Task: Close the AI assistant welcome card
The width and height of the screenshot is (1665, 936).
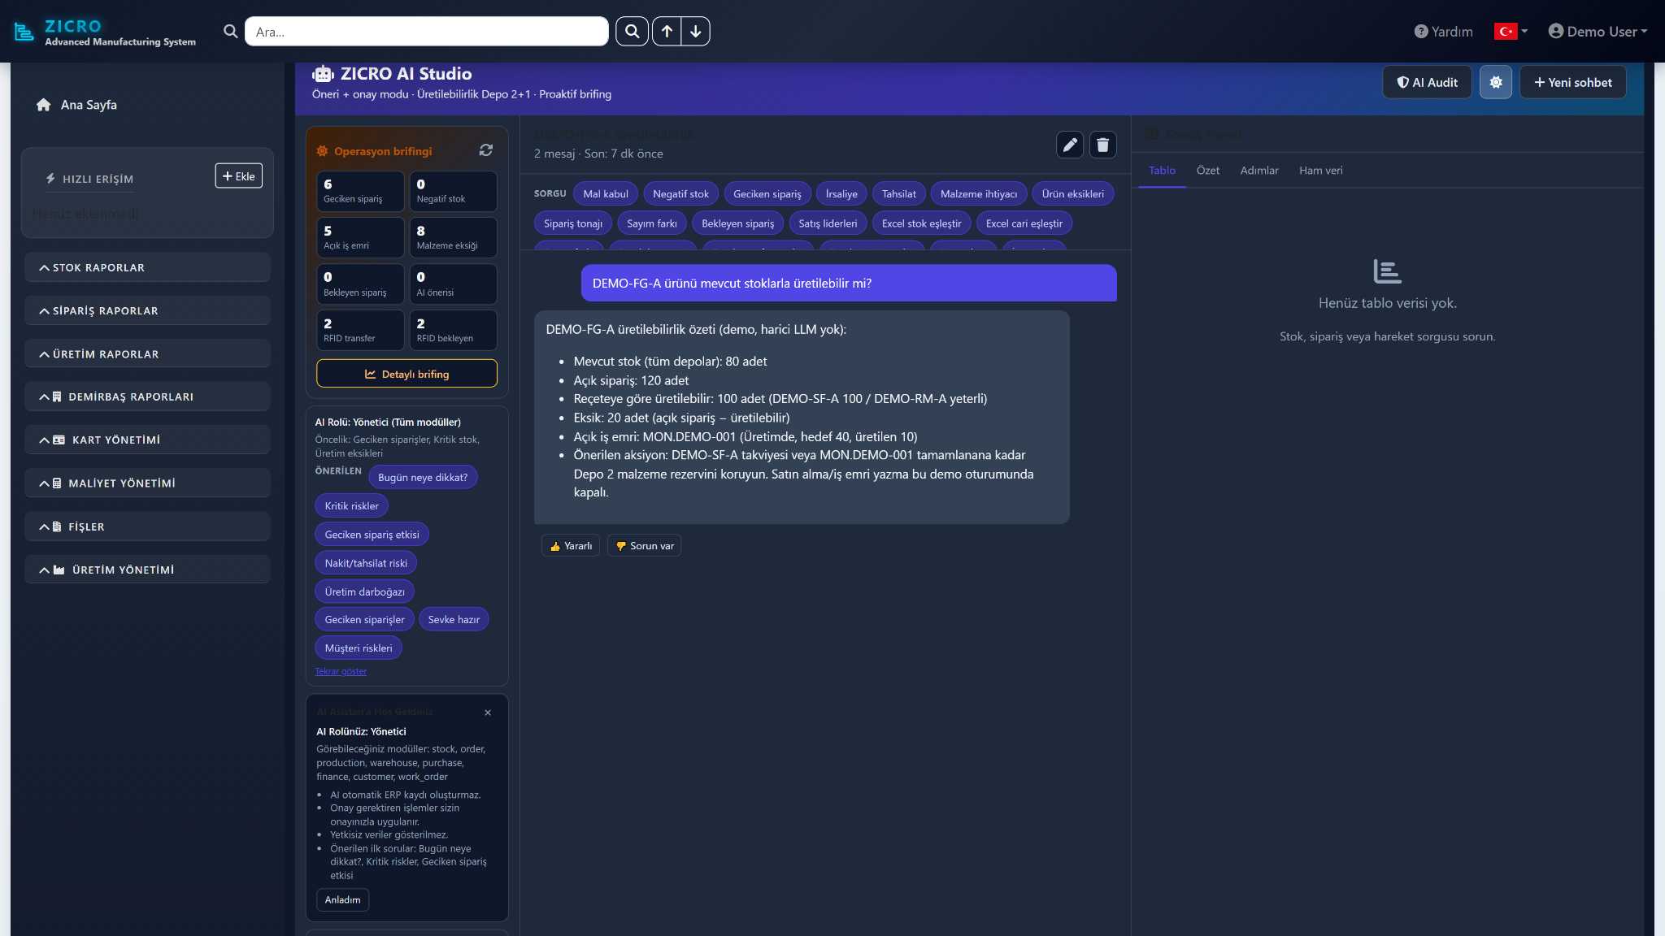Action: 488,713
